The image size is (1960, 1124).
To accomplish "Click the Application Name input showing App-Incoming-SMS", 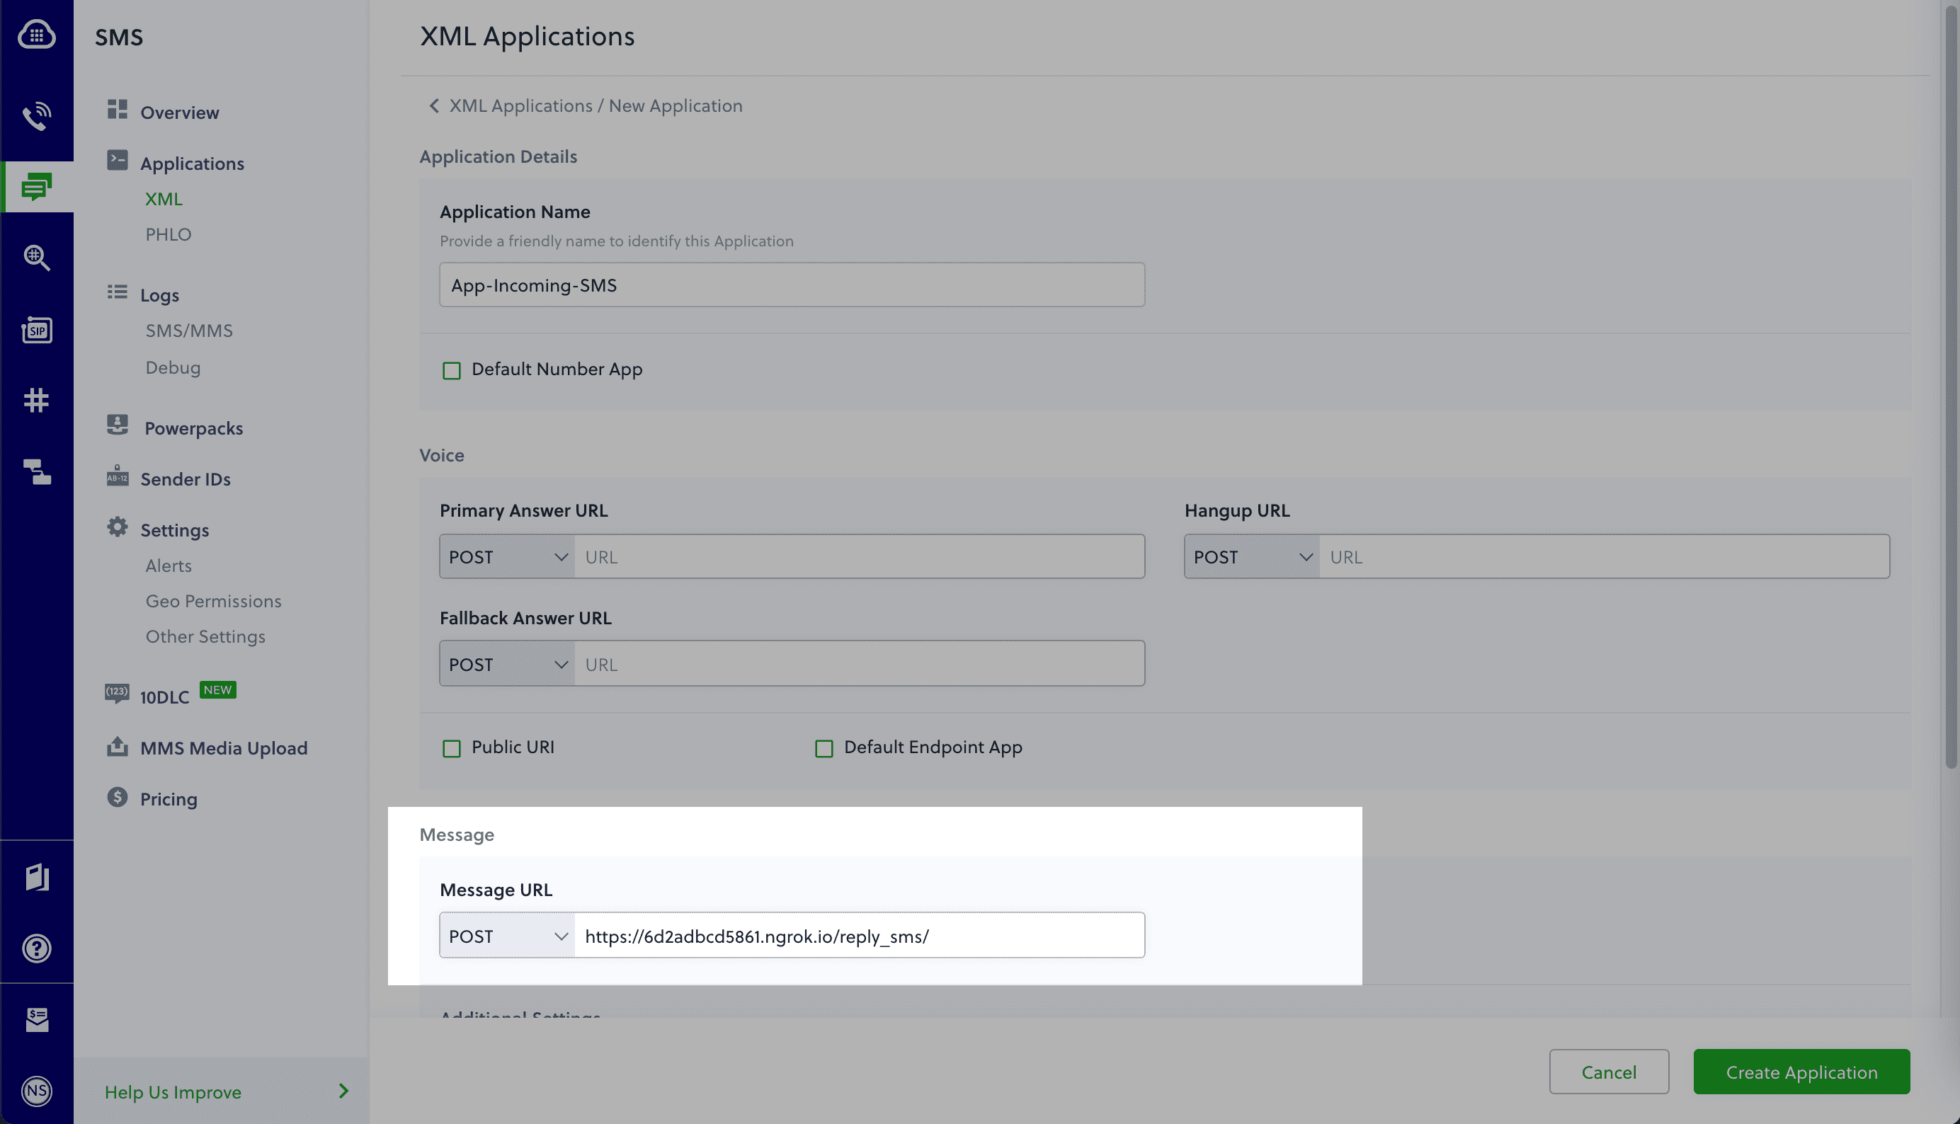I will [x=791, y=284].
